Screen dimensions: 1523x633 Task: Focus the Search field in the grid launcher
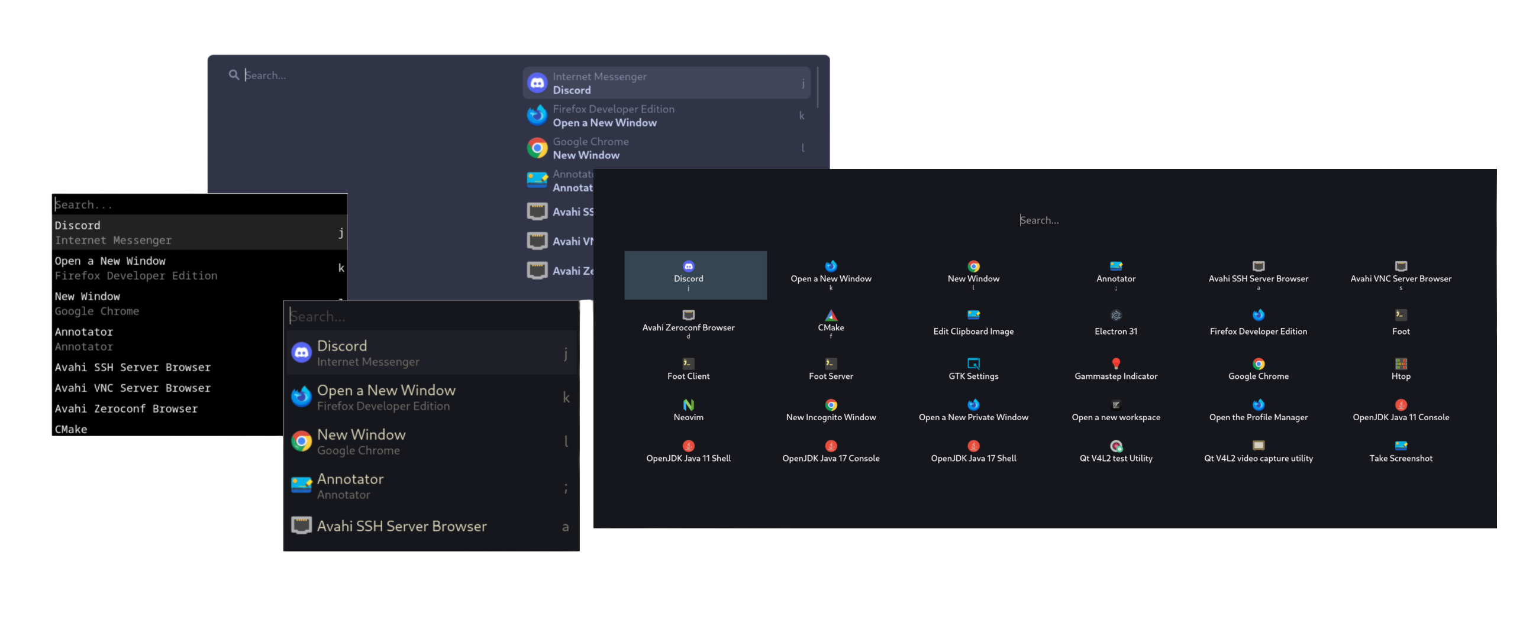1044,220
